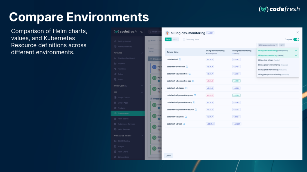Expand the WORKFLOWS sidebar section
Screen dimensions: 307x172
(x=142, y=86)
